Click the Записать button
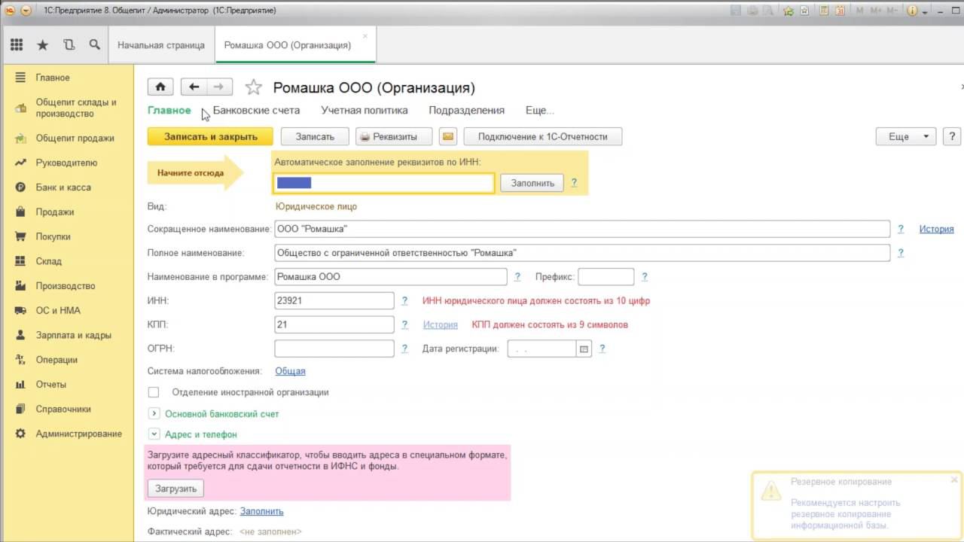Screen dimensions: 964x542 tap(315, 137)
